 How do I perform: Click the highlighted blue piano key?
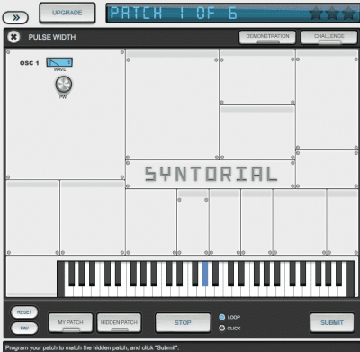click(205, 274)
